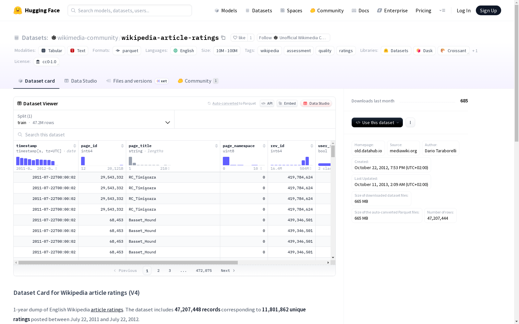Select the Text modality tag

coord(78,51)
